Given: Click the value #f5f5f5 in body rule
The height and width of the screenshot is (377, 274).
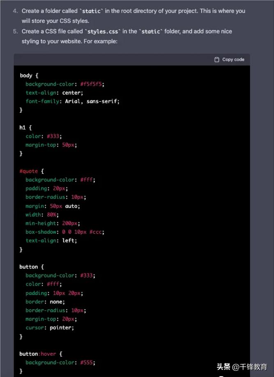Looking at the screenshot, I should (91, 84).
